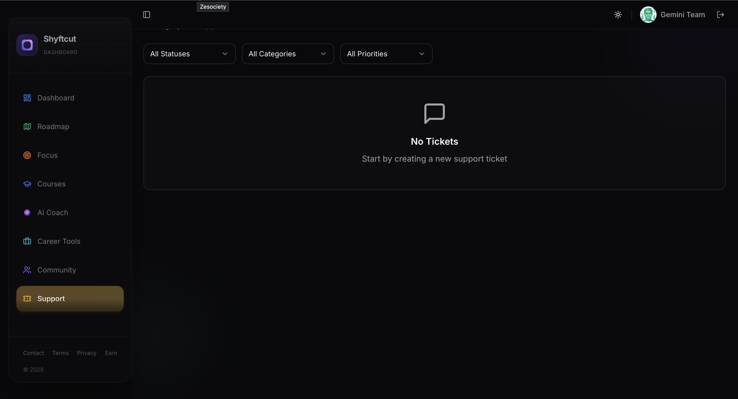Click the AI Coach purple orb icon
738x399 pixels.
point(27,212)
